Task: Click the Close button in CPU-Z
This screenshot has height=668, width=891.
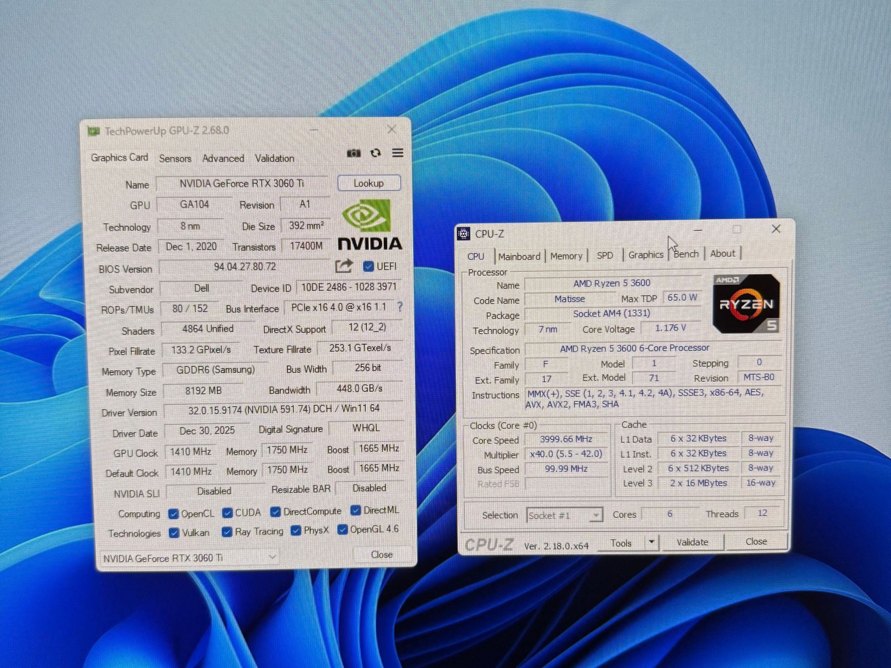Action: (x=756, y=541)
